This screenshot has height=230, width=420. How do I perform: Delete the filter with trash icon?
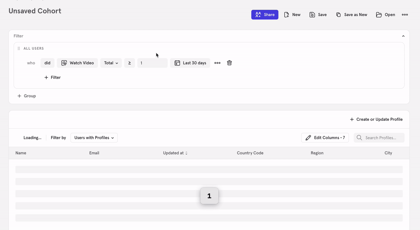click(x=229, y=63)
